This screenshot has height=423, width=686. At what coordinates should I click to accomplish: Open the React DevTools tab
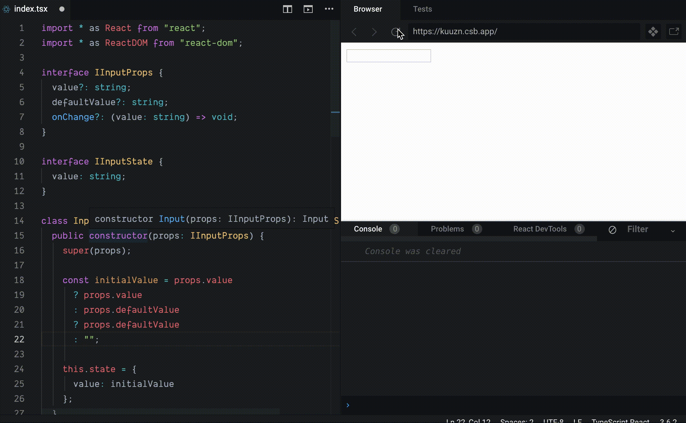coord(540,229)
